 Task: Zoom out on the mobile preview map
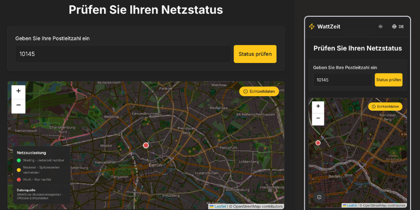(x=318, y=119)
